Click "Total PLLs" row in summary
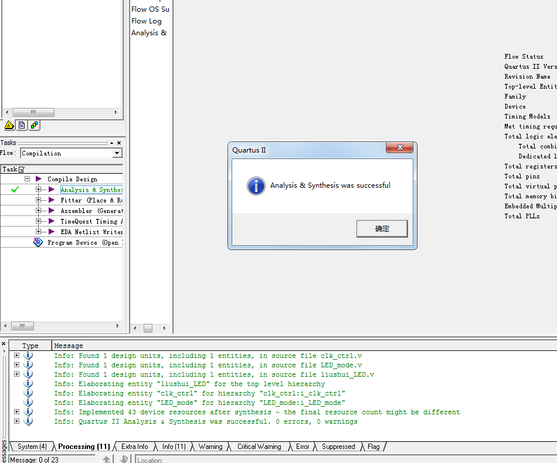 pos(522,216)
